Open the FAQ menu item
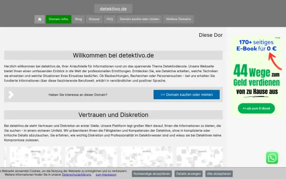286x179 pixels. tap(110, 19)
